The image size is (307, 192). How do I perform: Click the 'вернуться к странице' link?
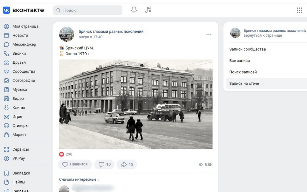[x=263, y=36]
